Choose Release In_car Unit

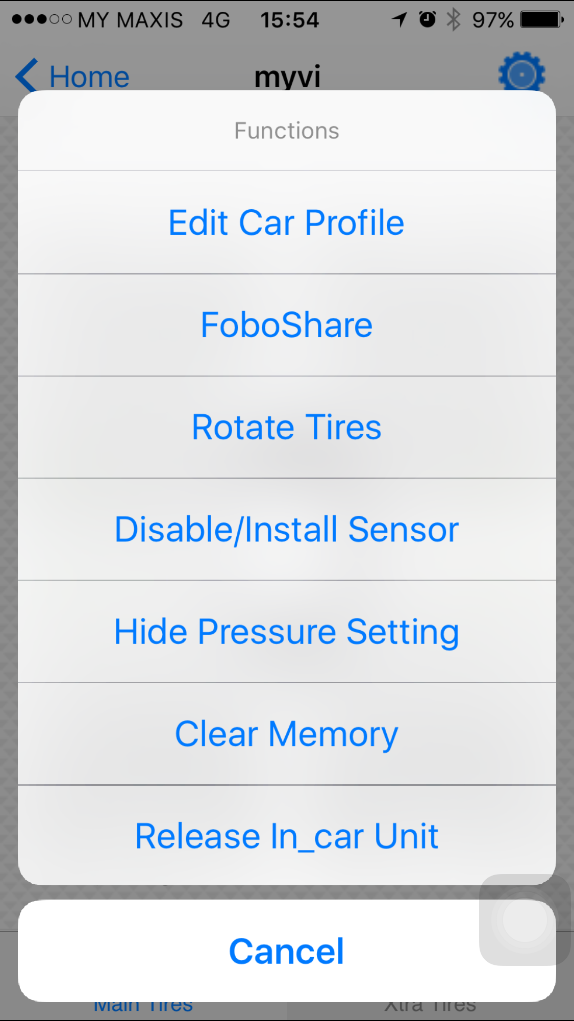(287, 836)
